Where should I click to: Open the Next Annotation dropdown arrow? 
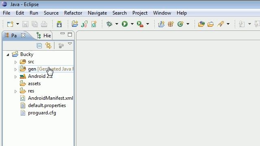pos(249,24)
